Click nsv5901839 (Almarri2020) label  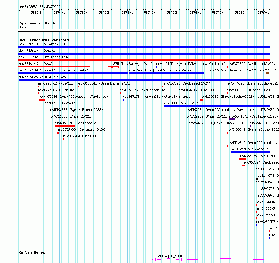249,90
